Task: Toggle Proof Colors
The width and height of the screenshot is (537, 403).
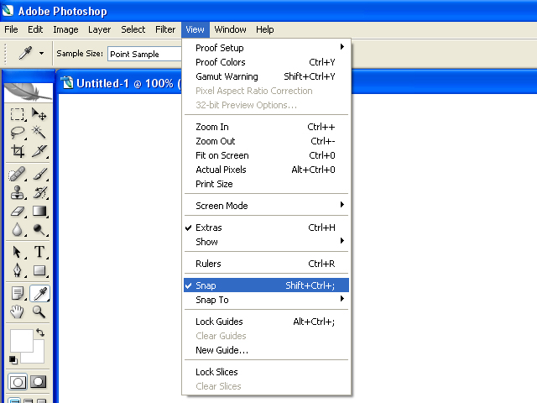Action: pyautogui.click(x=266, y=62)
